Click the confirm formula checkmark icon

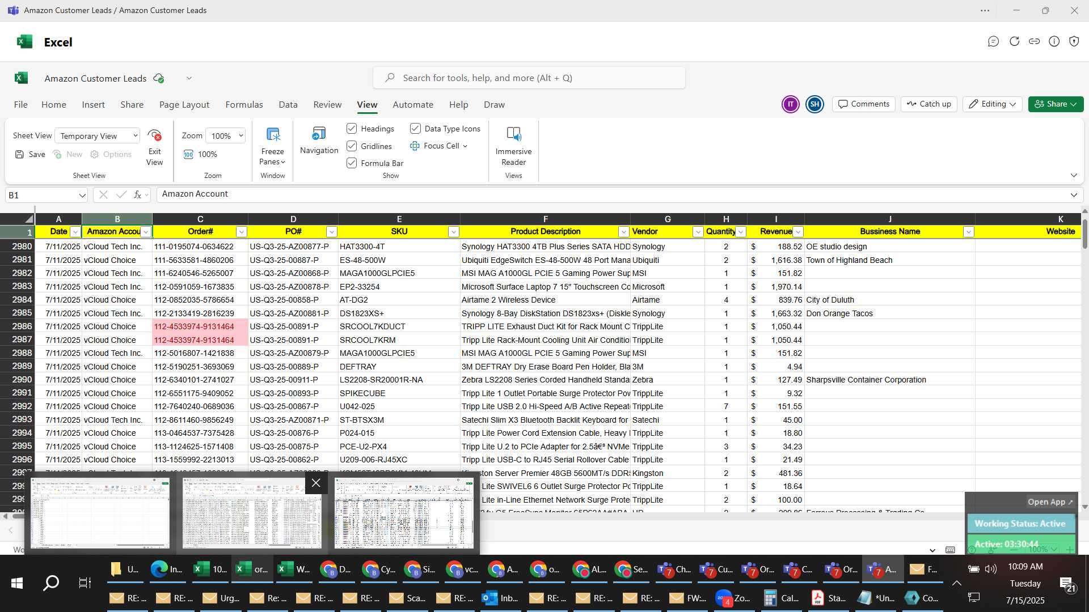pyautogui.click(x=121, y=194)
